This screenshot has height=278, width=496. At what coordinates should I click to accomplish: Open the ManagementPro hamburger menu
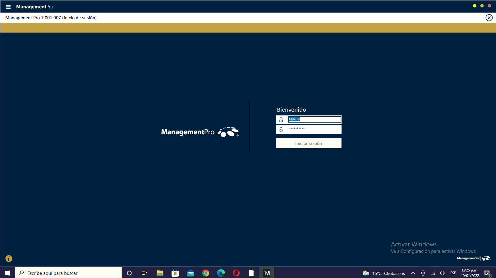tap(8, 7)
